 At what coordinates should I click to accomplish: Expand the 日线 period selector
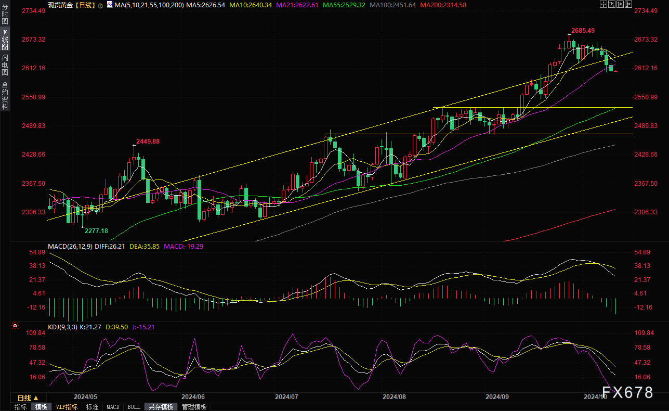(28, 398)
